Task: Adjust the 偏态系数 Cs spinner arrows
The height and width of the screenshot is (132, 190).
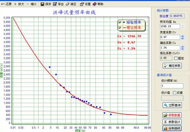Action: [x=183, y=48]
